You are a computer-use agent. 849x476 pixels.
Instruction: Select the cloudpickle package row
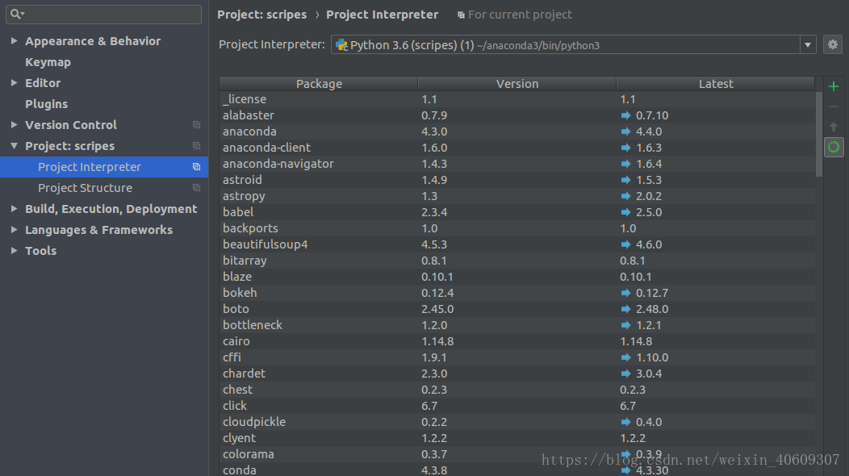click(517, 422)
